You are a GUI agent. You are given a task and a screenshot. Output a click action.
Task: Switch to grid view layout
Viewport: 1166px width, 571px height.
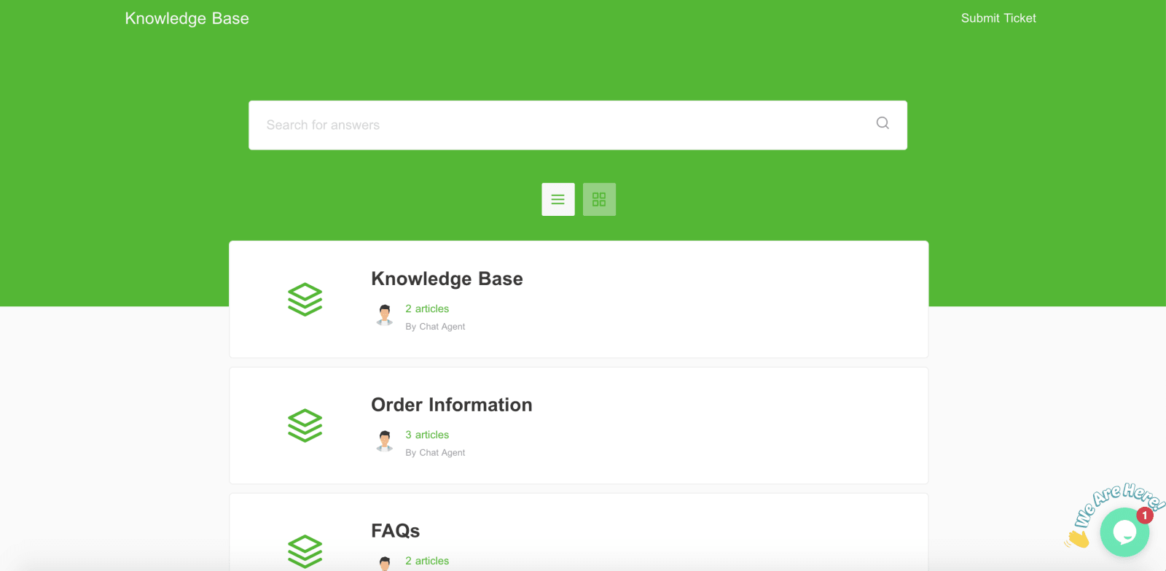599,199
